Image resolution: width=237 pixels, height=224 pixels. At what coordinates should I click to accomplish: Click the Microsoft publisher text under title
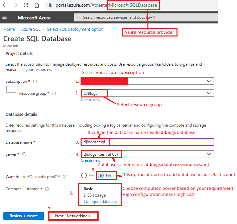coord(11,46)
